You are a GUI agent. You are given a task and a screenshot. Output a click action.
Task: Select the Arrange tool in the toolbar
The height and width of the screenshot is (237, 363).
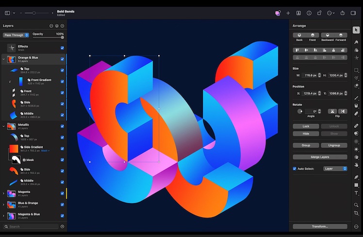pyautogui.click(x=356, y=30)
